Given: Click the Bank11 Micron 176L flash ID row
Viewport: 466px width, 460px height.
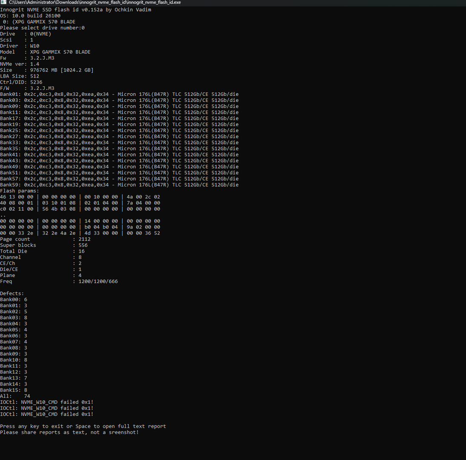Looking at the screenshot, I should click(x=119, y=112).
